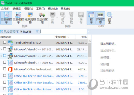Click the 788.0... size value
Image resolution: width=134 pixels, height=95 pixels.
click(x=82, y=82)
